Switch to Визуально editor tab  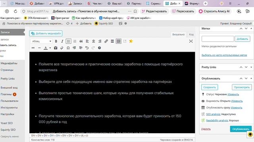coord(178,34)
